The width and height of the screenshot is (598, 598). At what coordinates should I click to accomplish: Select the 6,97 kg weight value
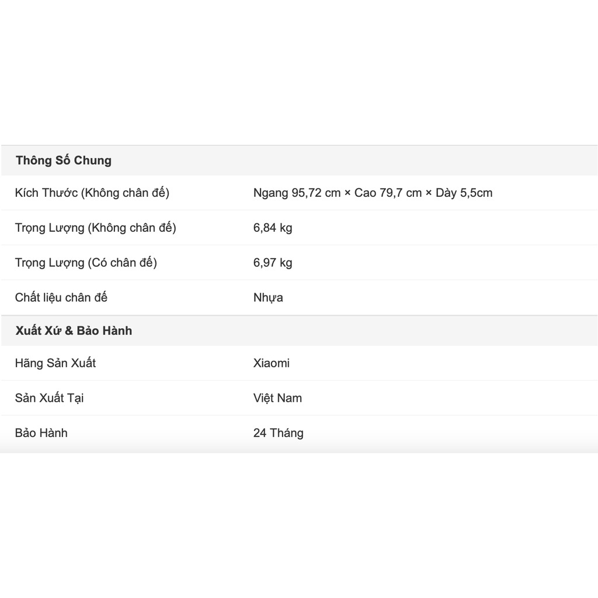coord(273,263)
